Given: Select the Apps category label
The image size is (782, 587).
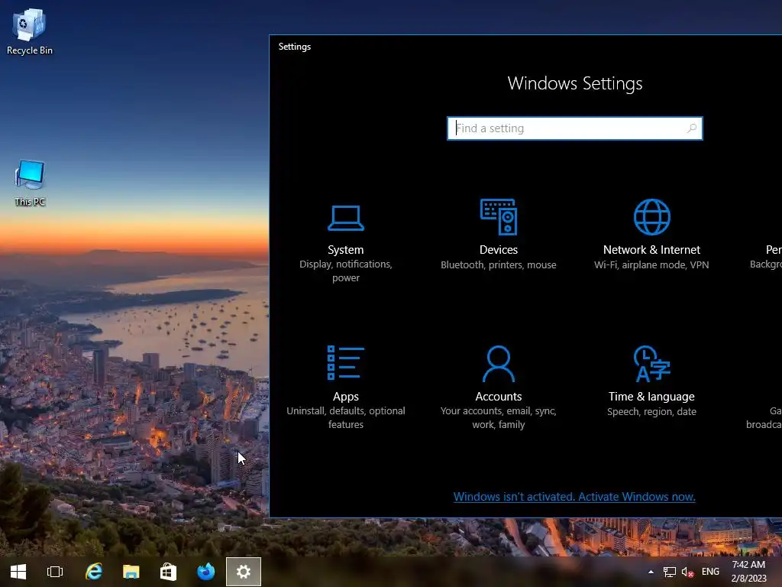Looking at the screenshot, I should pyautogui.click(x=346, y=397).
